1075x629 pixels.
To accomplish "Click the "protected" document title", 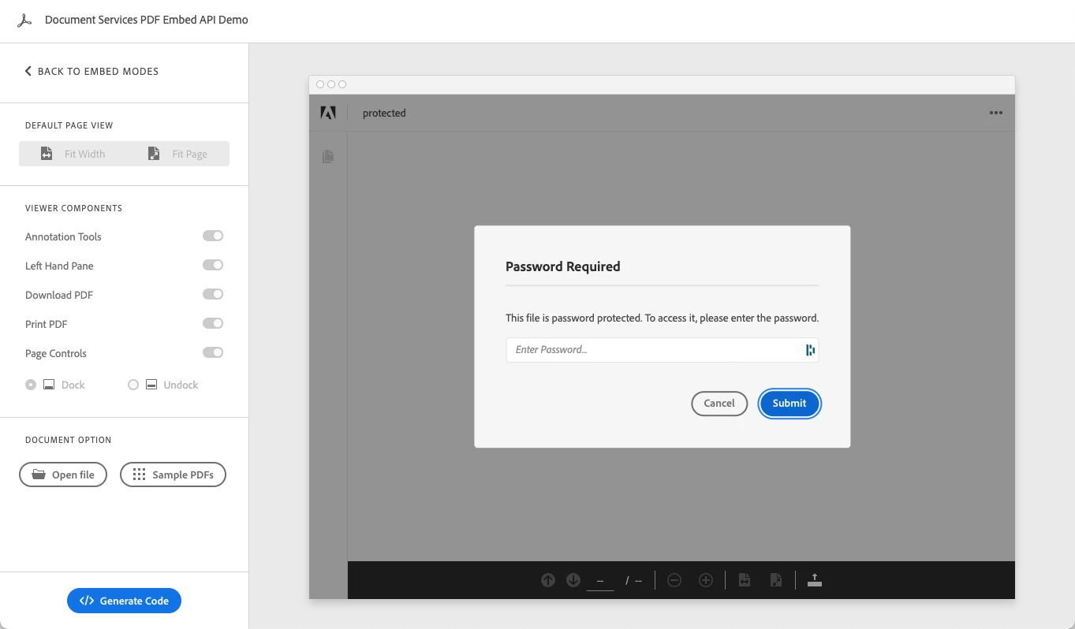I will [x=384, y=113].
